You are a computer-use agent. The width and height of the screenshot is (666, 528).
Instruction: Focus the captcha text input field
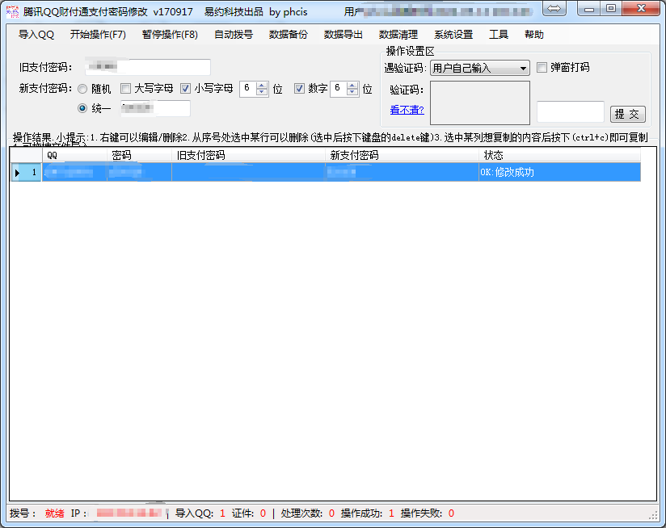pos(571,112)
